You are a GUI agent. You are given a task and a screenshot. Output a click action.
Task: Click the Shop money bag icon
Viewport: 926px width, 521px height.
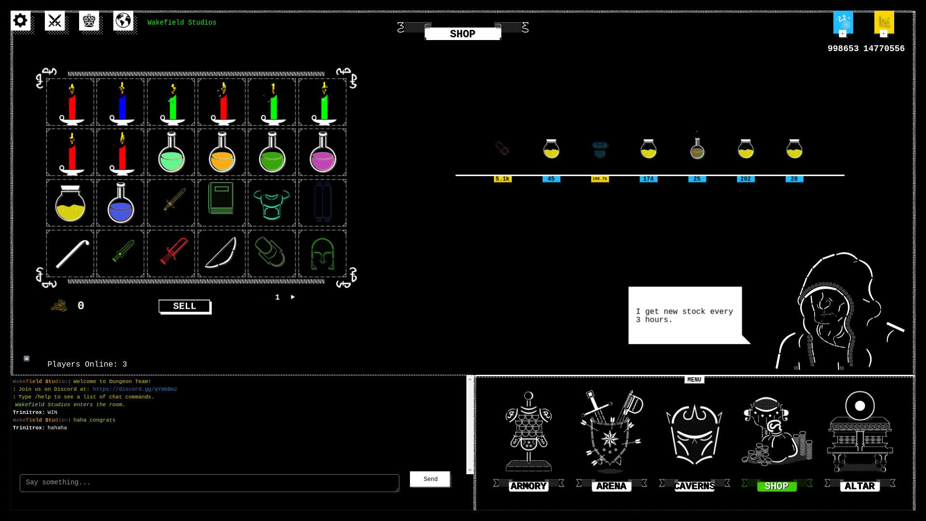(777, 434)
